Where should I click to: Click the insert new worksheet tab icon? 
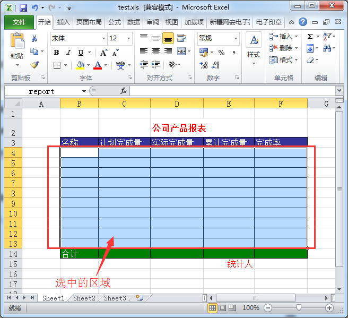140,298
